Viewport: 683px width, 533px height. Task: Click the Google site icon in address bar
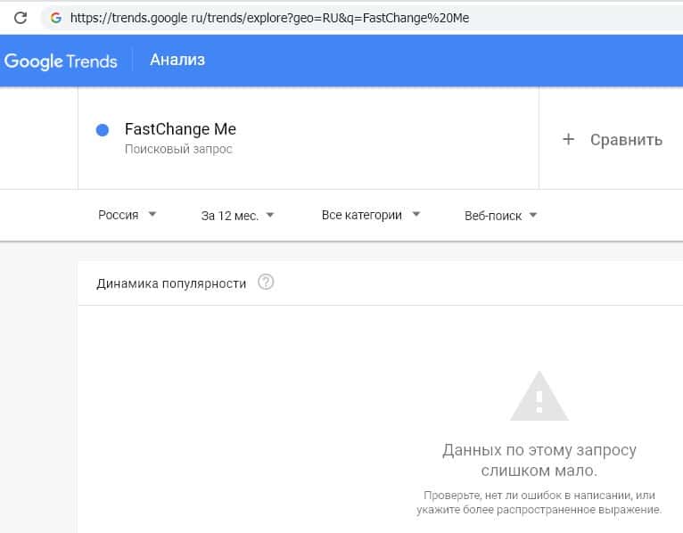pos(56,18)
